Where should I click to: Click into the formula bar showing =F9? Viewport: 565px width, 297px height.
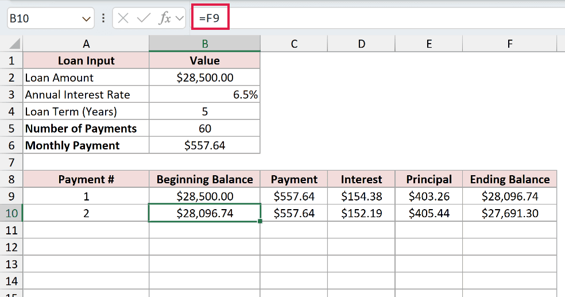[378, 18]
